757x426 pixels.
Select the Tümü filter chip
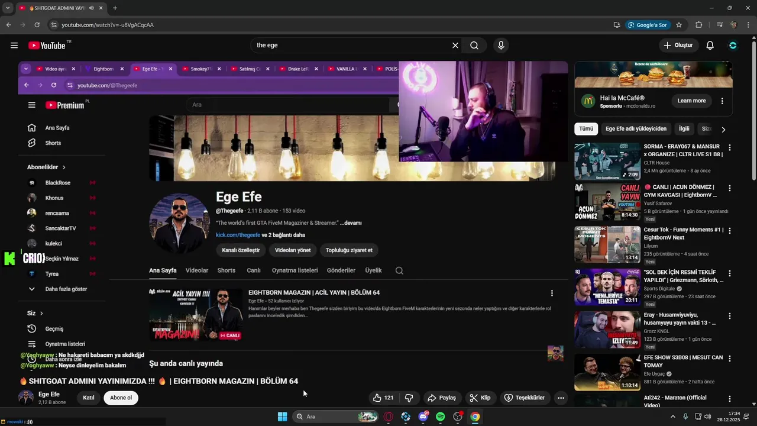(x=586, y=129)
